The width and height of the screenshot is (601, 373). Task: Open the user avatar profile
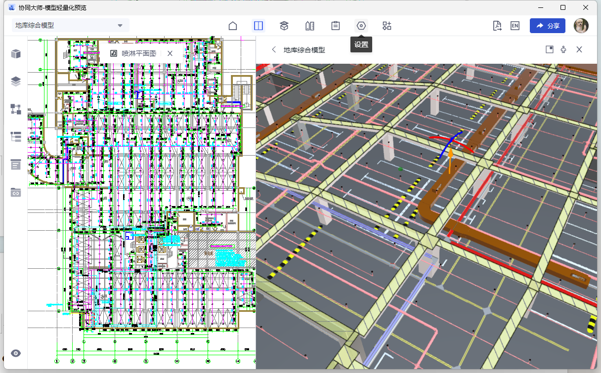[581, 26]
